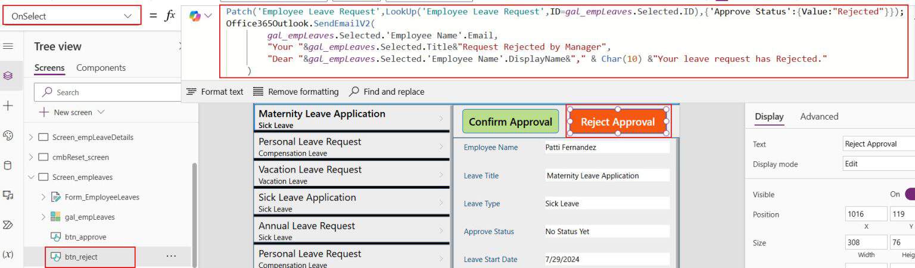Collapse Screen_empleaves tree node
Screen dimensions: 915x268
click(x=31, y=177)
